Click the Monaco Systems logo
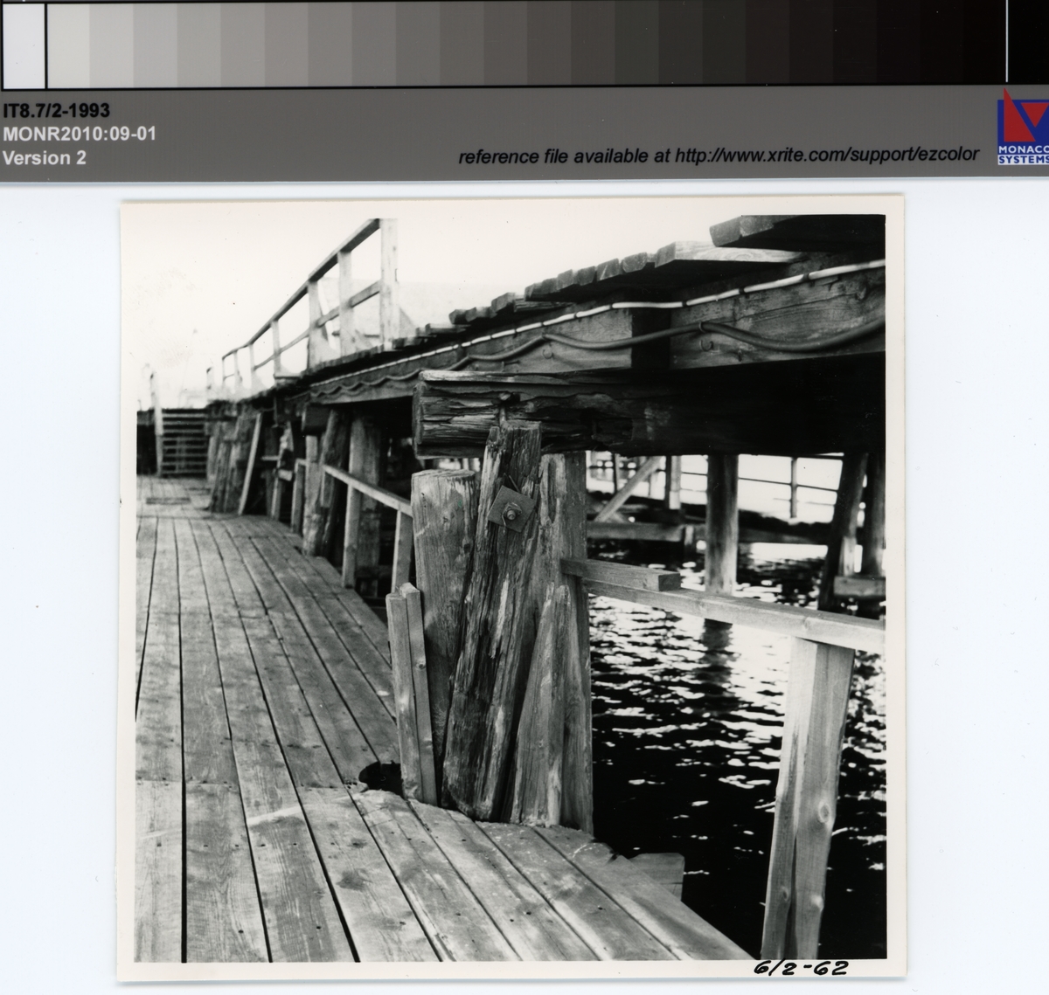 click(x=1023, y=127)
